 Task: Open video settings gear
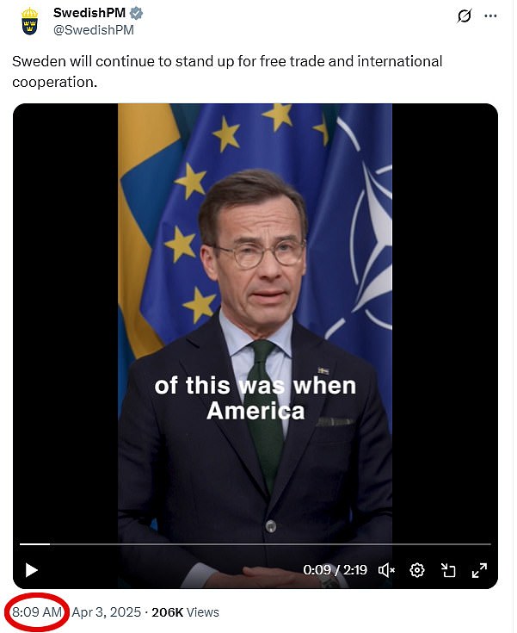417,570
